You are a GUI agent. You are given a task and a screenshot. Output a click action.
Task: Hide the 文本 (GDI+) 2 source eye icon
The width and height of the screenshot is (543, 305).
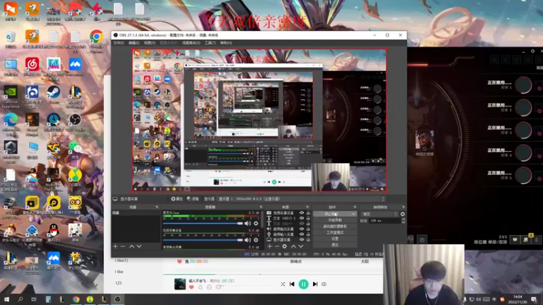(301, 218)
